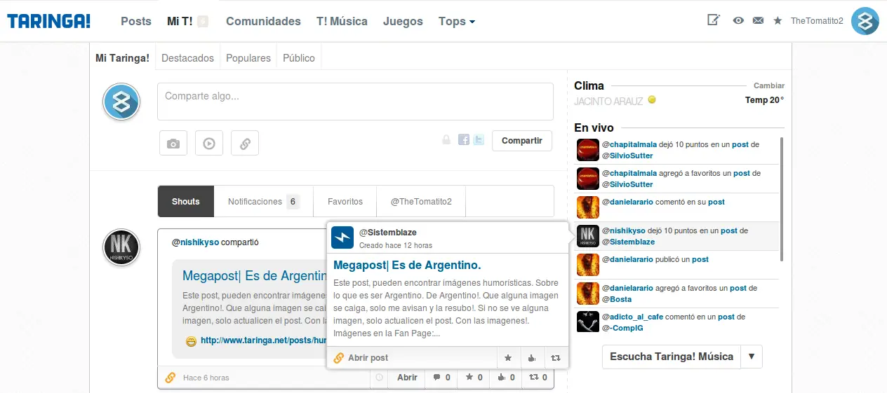Screen dimensions: 887x393
Task: Click the Sistemblaze lightning avatar in popup
Action: tap(342, 237)
